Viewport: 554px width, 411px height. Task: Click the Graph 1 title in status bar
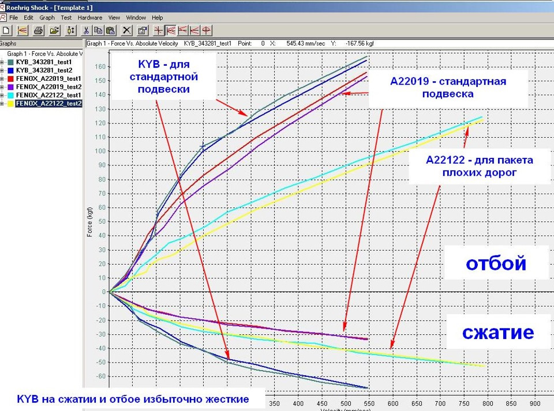133,43
